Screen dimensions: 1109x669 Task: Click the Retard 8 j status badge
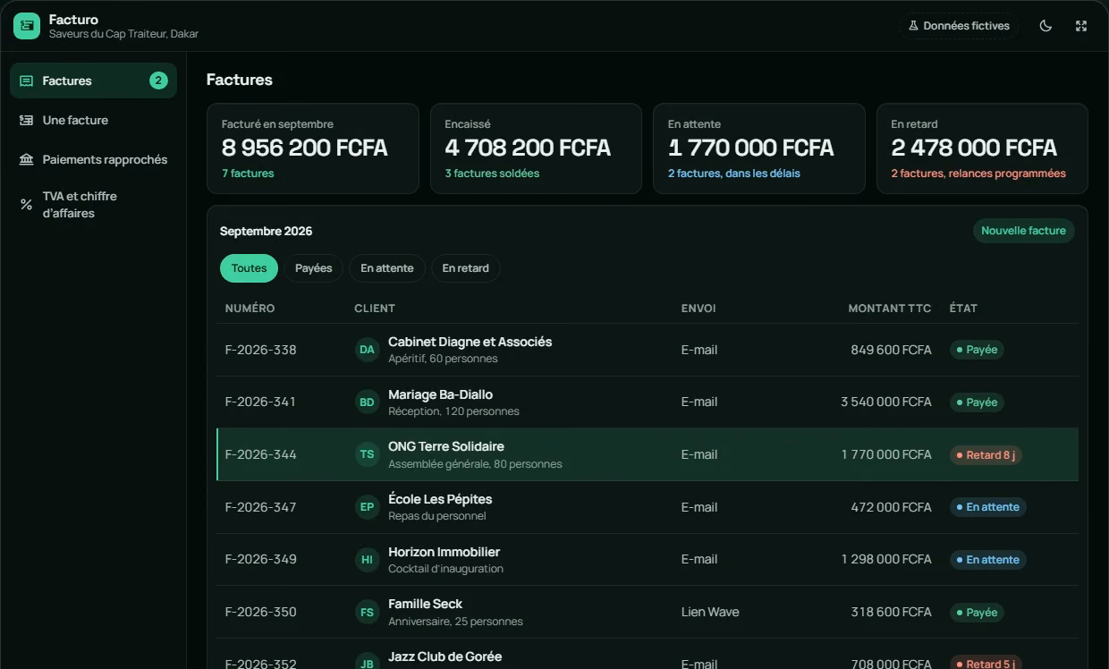click(x=986, y=455)
